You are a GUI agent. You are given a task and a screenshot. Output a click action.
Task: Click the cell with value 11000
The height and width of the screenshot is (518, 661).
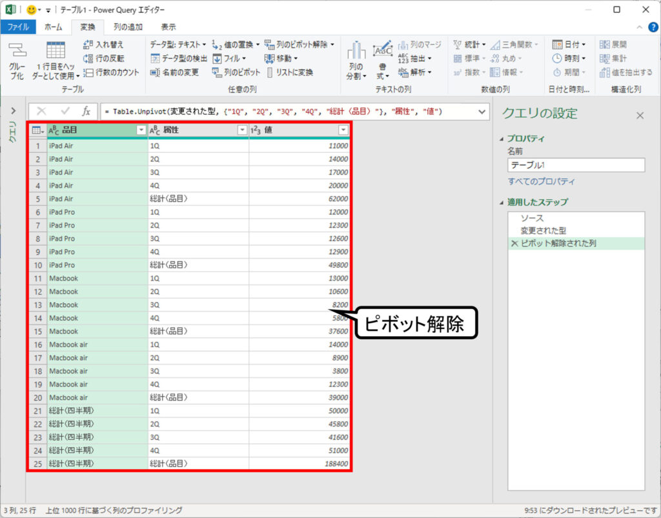[300, 146]
